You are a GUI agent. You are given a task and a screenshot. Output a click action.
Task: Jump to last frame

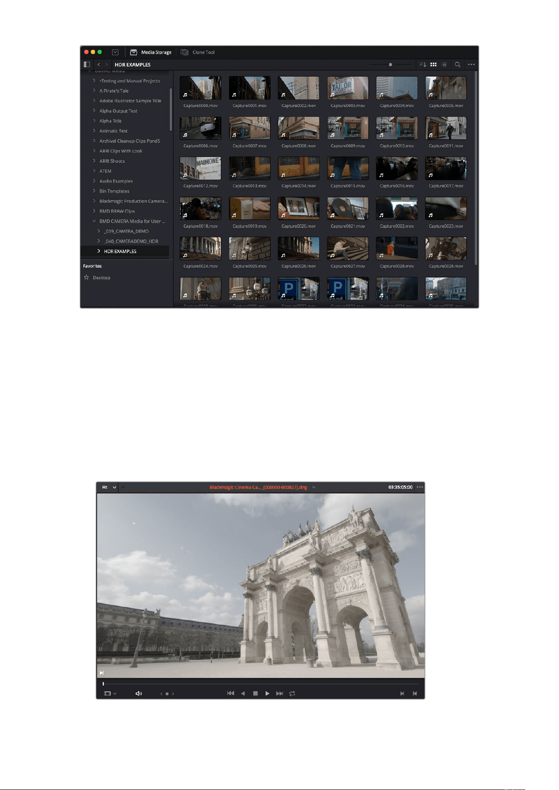[279, 693]
